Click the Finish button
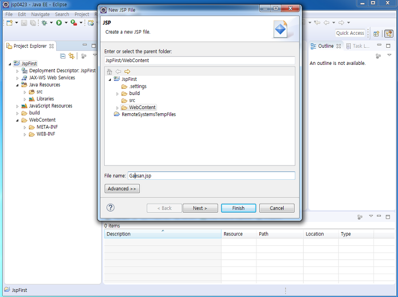 point(238,208)
